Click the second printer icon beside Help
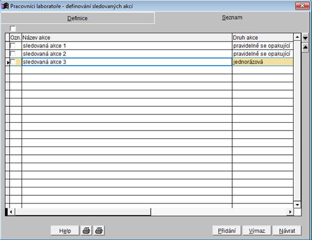312x240 pixels. (x=99, y=231)
